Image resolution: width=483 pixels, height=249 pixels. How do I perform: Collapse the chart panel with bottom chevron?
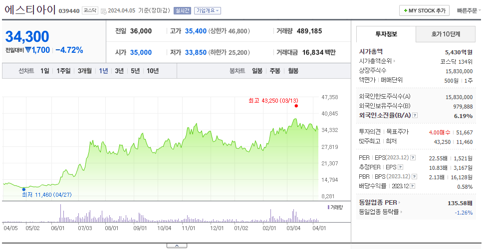click(177, 246)
